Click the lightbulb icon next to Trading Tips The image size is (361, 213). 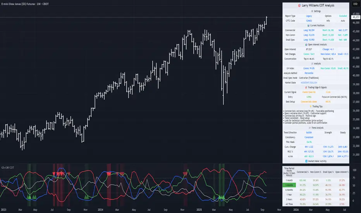click(311, 106)
